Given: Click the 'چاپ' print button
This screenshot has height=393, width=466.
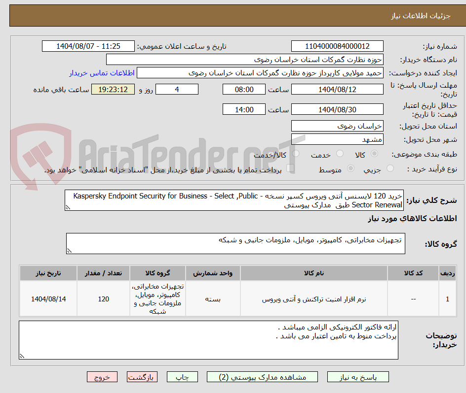Looking at the screenshot, I should coord(182,377).
